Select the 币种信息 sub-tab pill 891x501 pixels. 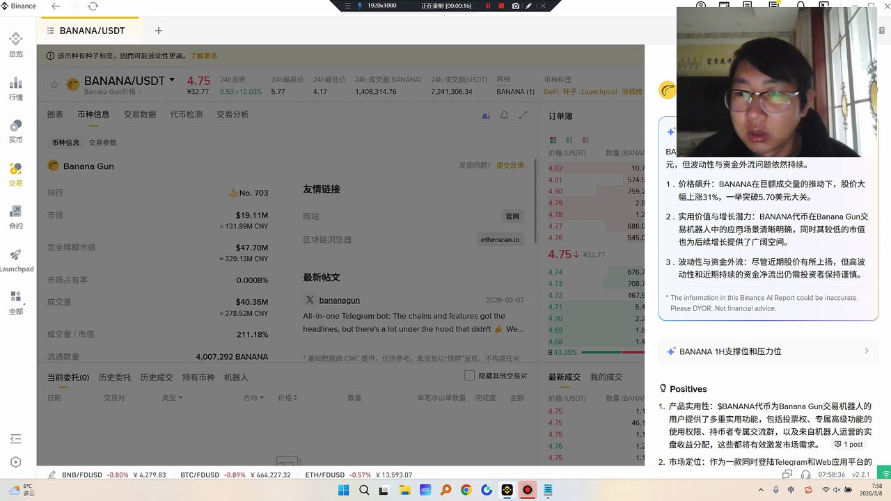point(65,143)
